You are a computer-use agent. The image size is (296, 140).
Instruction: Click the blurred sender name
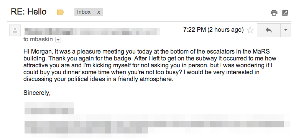(x=92, y=31)
